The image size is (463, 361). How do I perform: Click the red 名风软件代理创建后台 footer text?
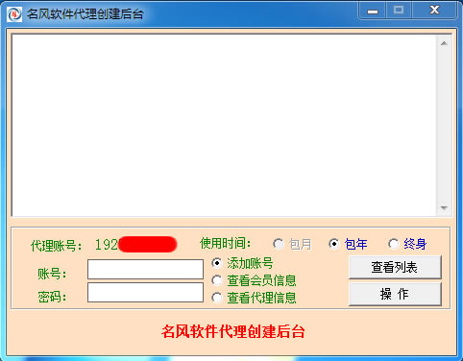pyautogui.click(x=232, y=331)
